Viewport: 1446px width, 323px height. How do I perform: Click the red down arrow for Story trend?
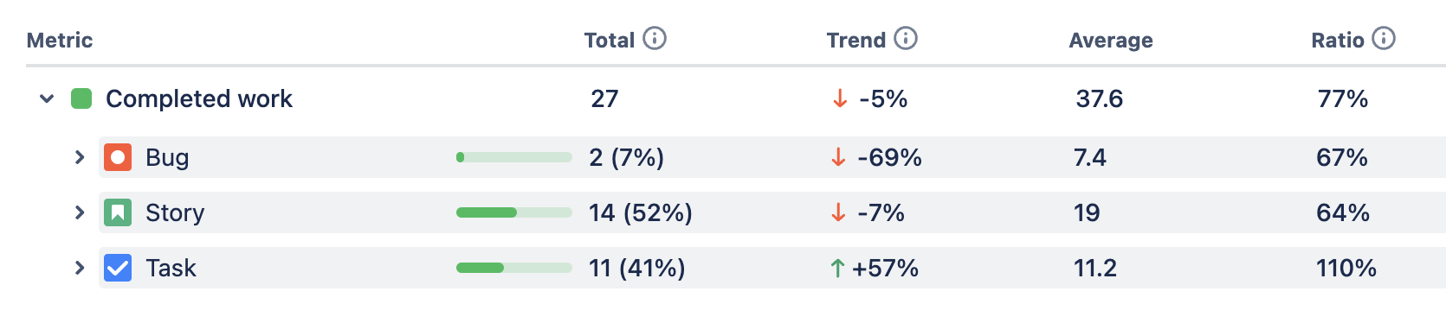(838, 212)
